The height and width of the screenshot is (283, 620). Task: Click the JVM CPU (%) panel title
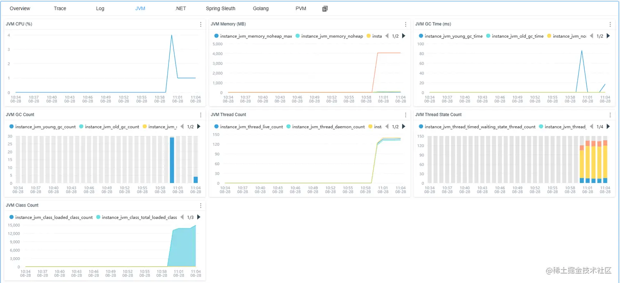coord(19,24)
